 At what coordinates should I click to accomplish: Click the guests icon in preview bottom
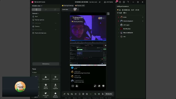[77, 86]
